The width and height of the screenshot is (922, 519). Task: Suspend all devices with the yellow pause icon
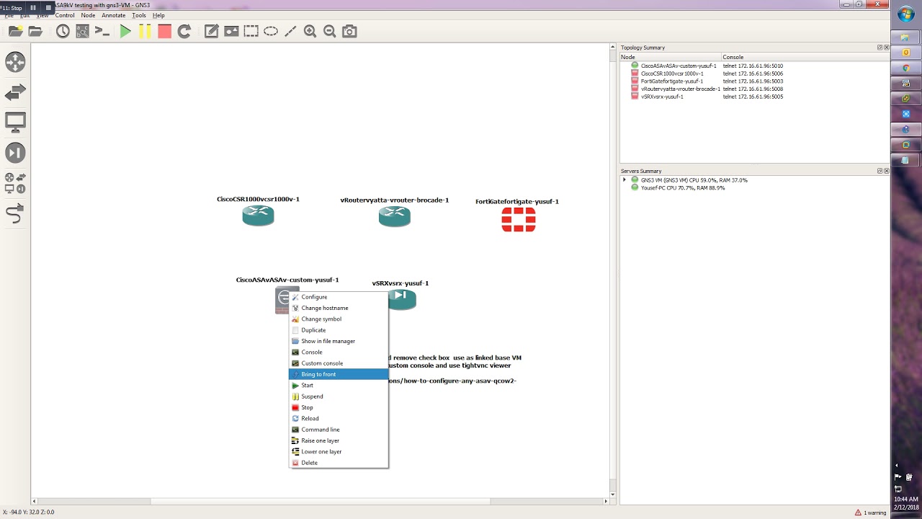(x=145, y=31)
